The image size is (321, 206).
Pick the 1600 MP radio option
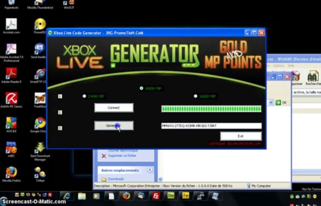point(196,96)
